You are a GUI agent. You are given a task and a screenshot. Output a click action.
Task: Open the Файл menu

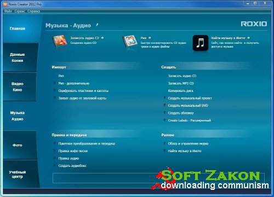pyautogui.click(x=8, y=11)
